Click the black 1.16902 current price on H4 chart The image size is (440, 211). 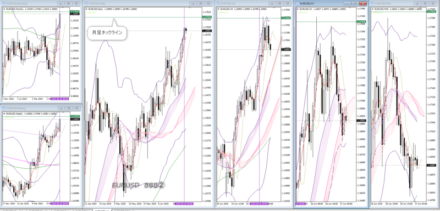tap(286, 49)
